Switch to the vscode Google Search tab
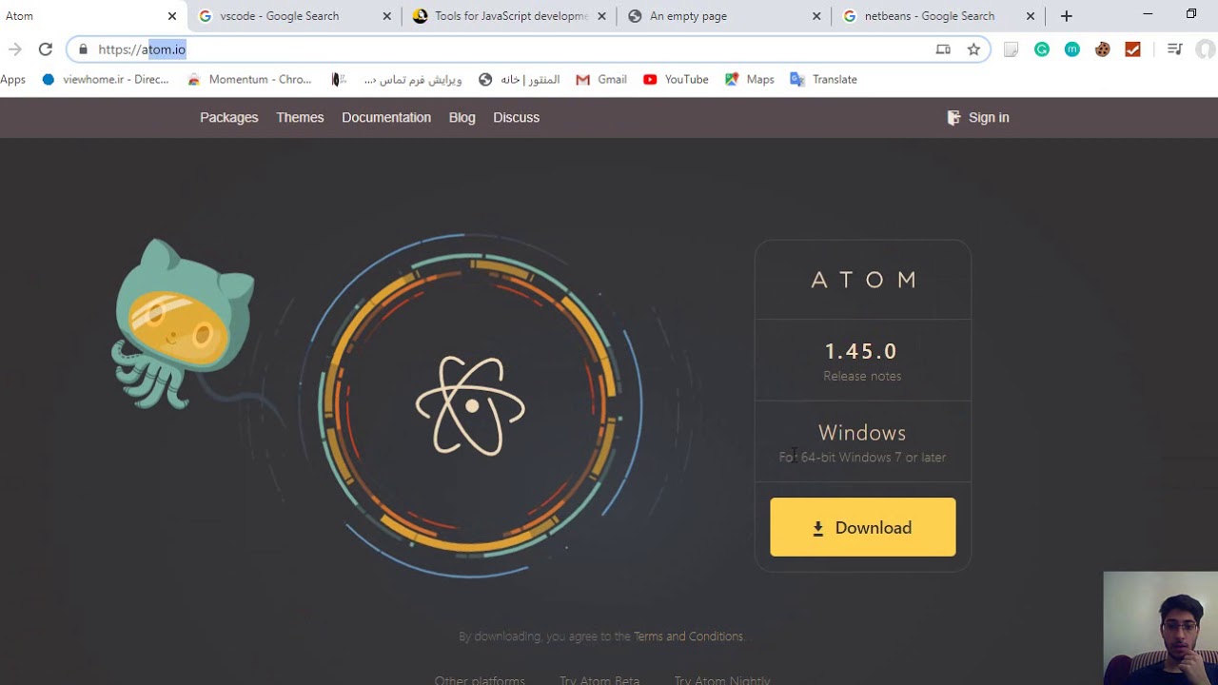The height and width of the screenshot is (685, 1218). coord(295,16)
